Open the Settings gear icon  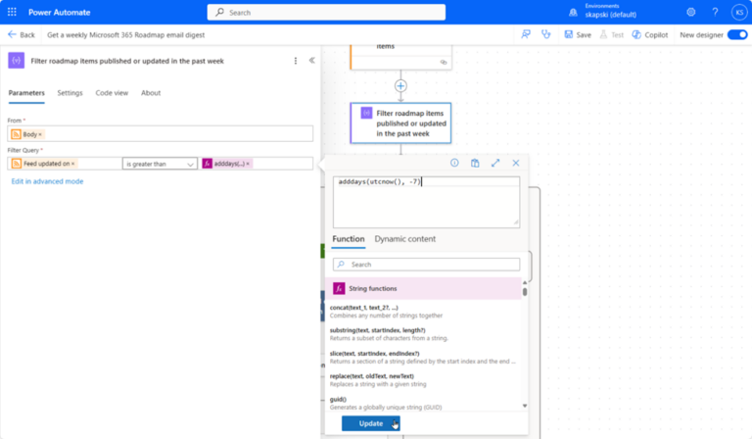[x=690, y=12]
